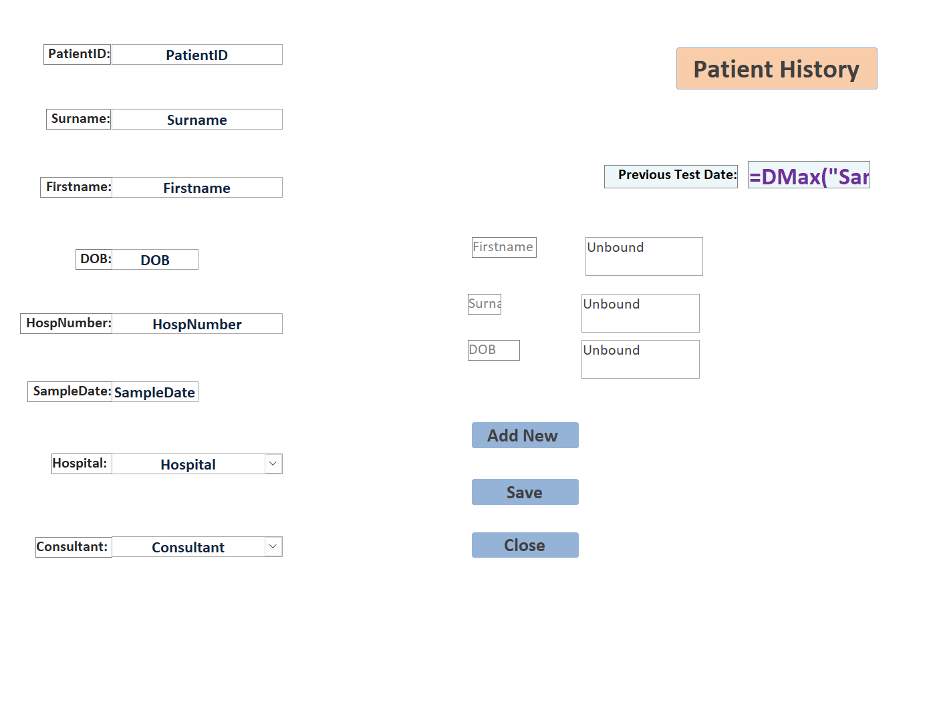Click the HospNumber field
The image size is (931, 720).
196,324
